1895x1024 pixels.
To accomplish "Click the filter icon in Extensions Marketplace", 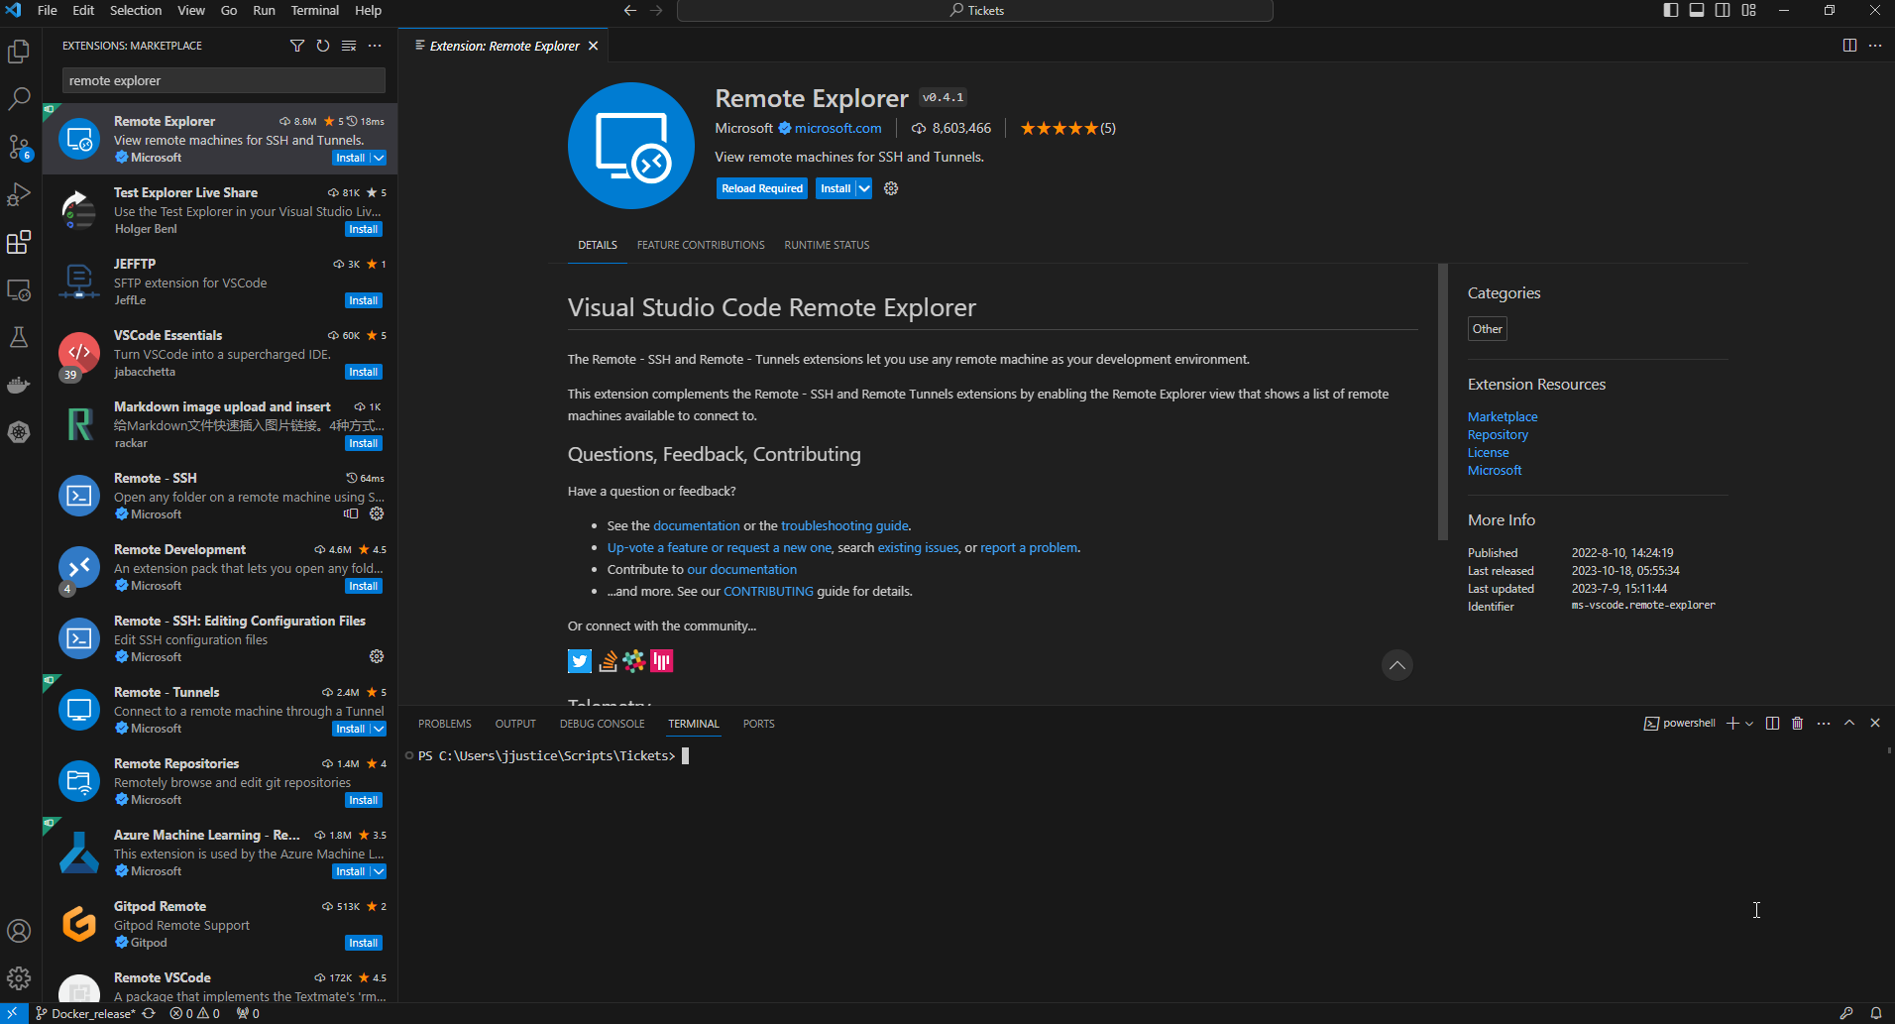I will click(x=297, y=46).
